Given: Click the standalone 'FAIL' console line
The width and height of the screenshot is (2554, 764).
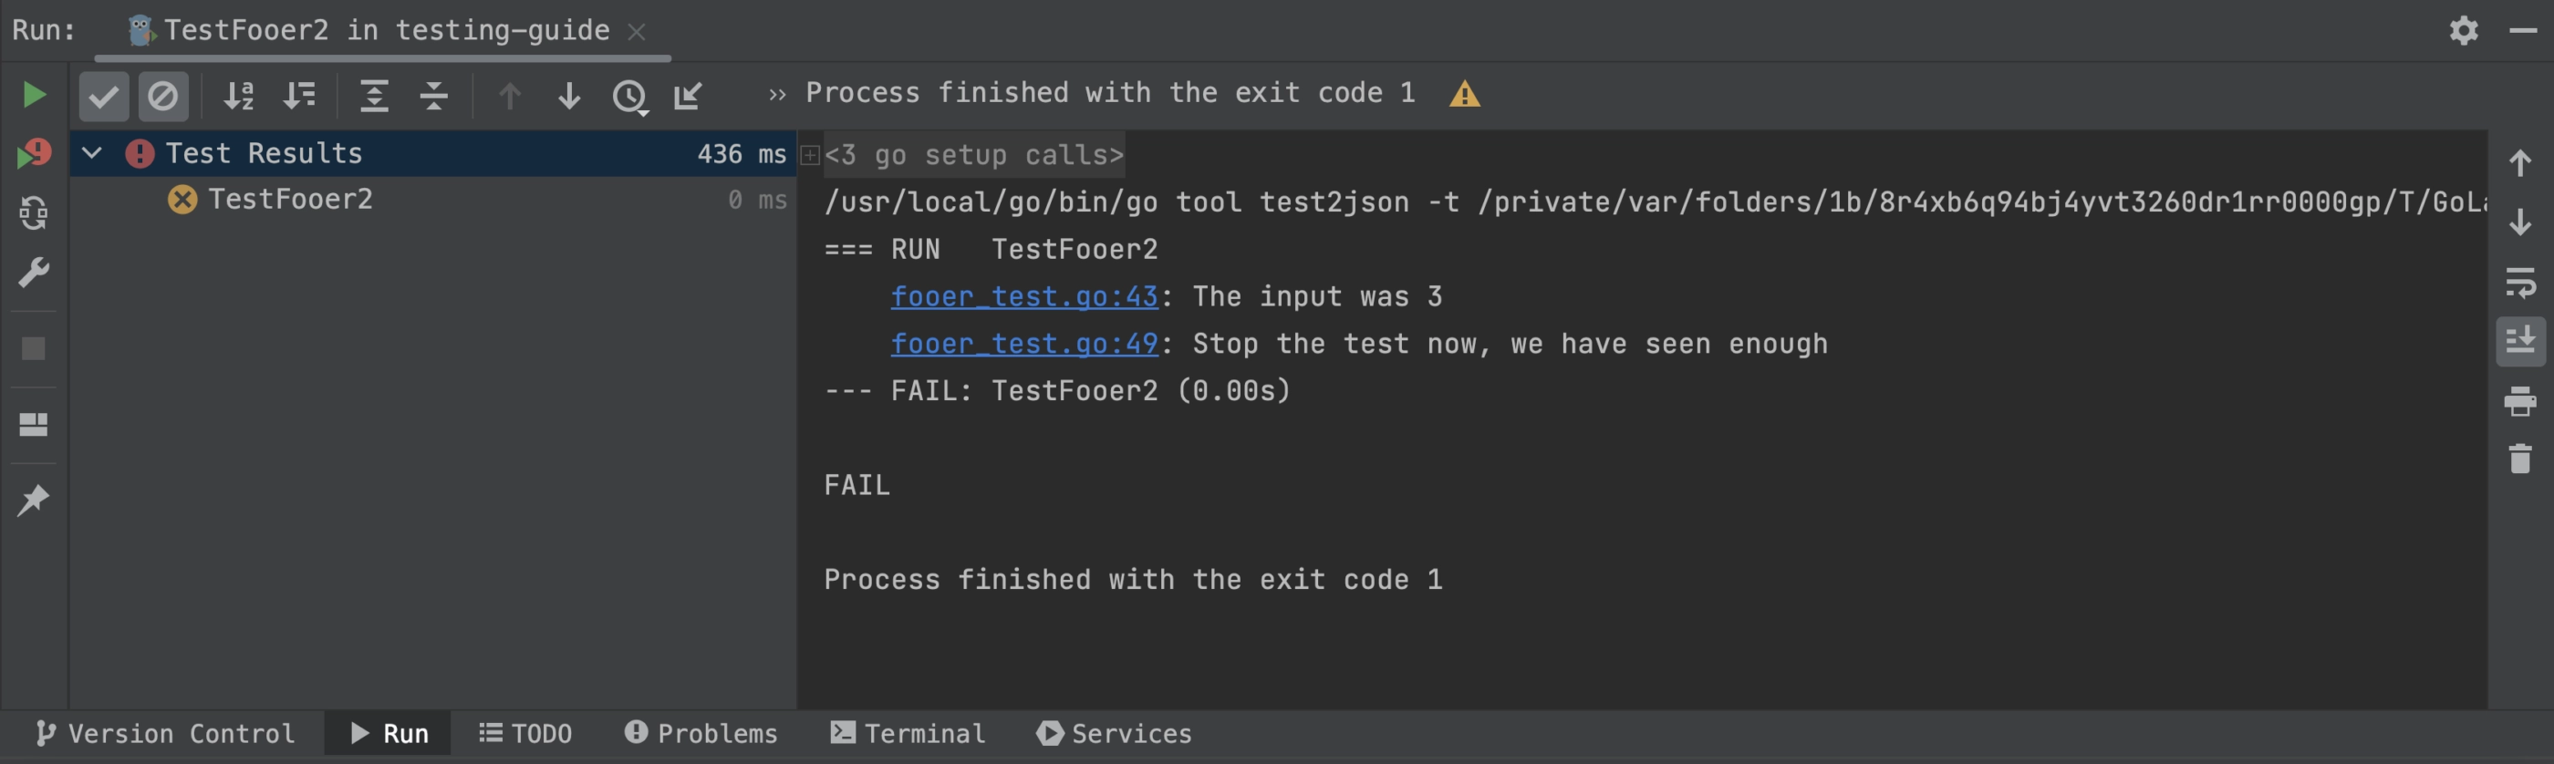Looking at the screenshot, I should 857,486.
